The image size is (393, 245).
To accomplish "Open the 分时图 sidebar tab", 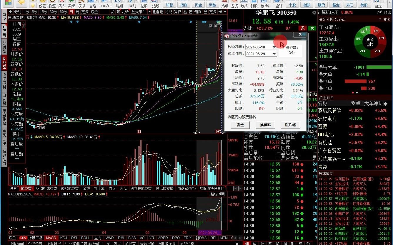I will [4, 47].
